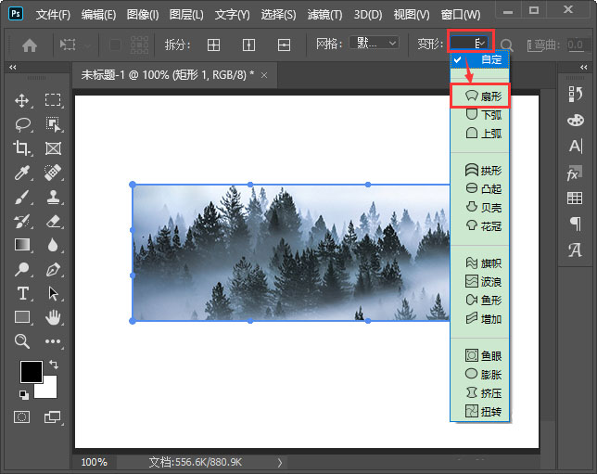The image size is (597, 474).
Task: Open status bar info arrow
Action: pyautogui.click(x=280, y=463)
